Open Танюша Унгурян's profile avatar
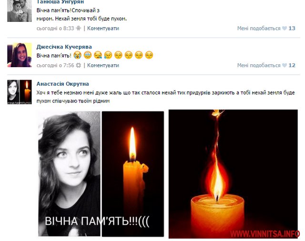The image size is (305, 241). (20, 11)
